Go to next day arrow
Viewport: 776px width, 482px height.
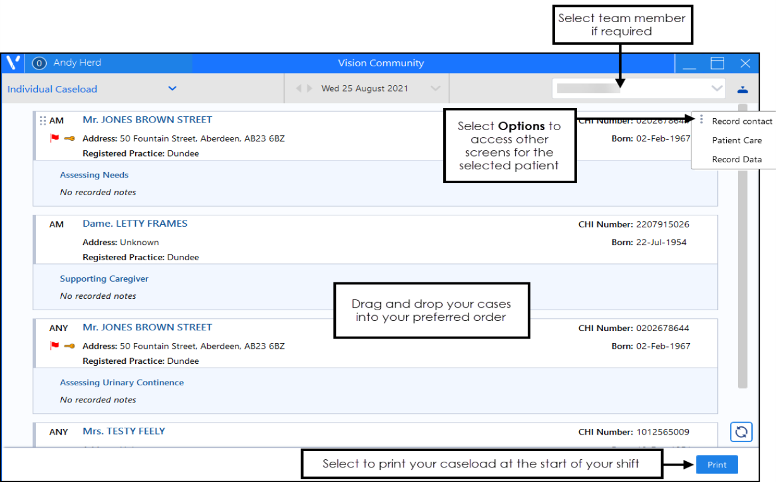309,88
